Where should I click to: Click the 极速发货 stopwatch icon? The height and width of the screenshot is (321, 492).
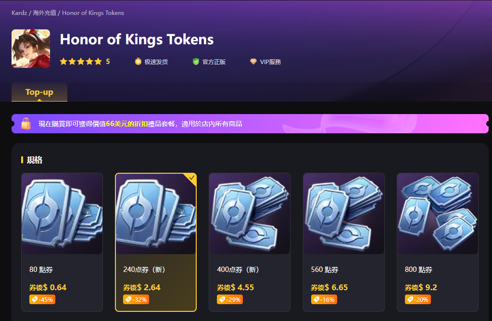click(x=138, y=62)
